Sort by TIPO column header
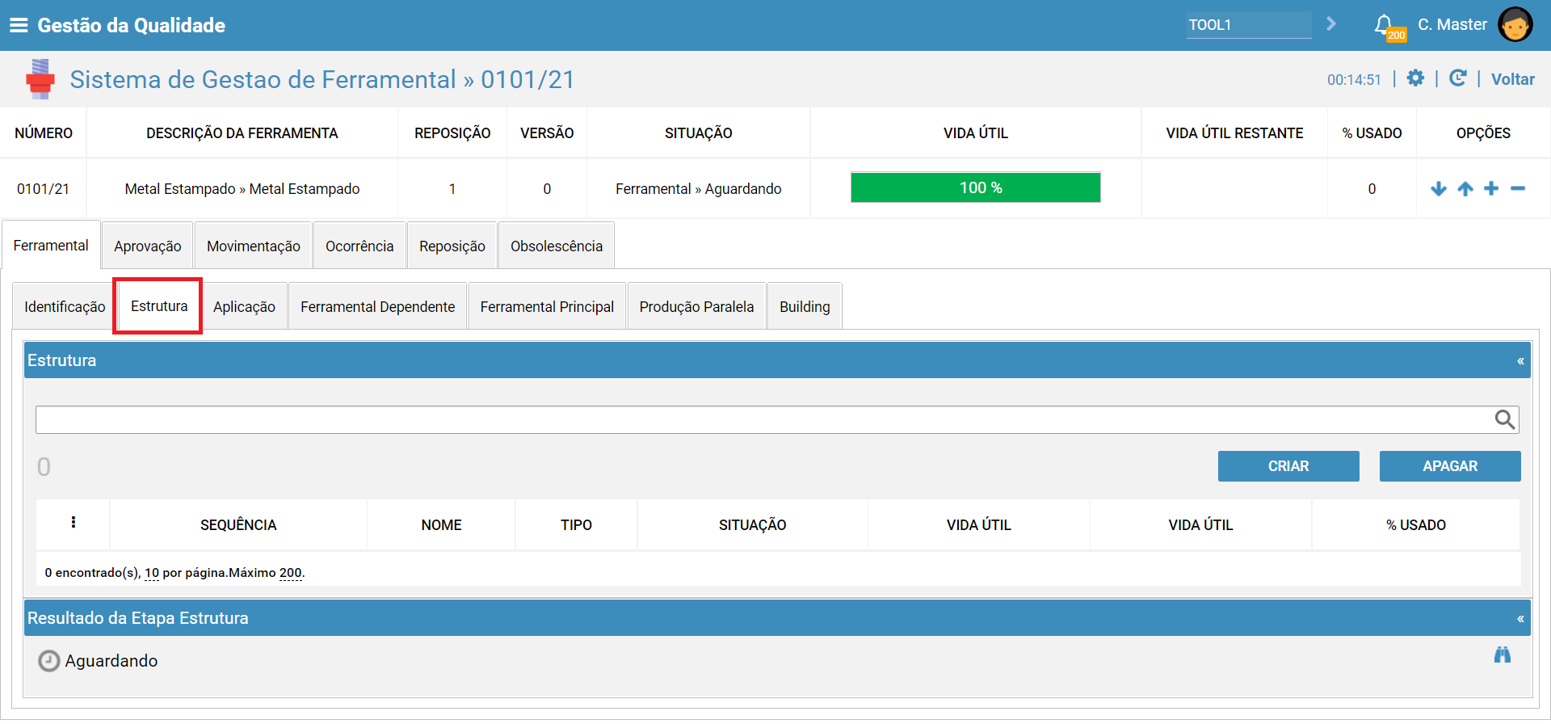The image size is (1551, 724). [576, 525]
